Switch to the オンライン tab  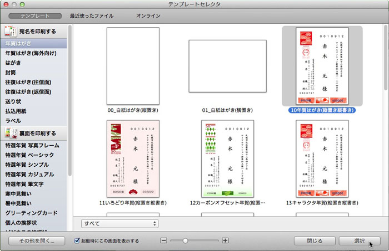pos(148,16)
